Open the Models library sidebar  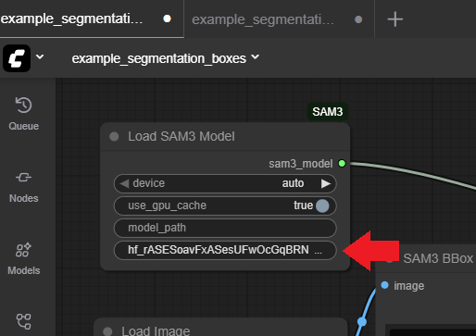24,258
